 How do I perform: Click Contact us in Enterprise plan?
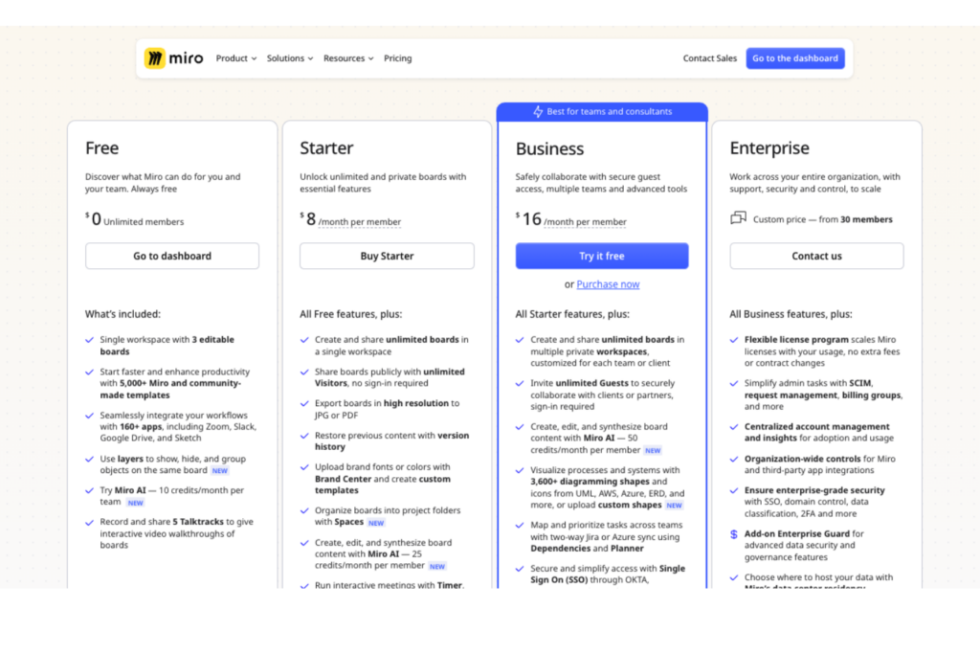coord(816,256)
